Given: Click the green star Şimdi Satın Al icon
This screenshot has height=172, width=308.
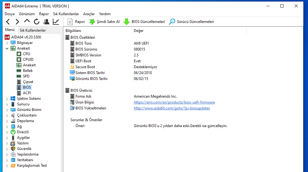Looking at the screenshot, I should pyautogui.click(x=92, y=22).
